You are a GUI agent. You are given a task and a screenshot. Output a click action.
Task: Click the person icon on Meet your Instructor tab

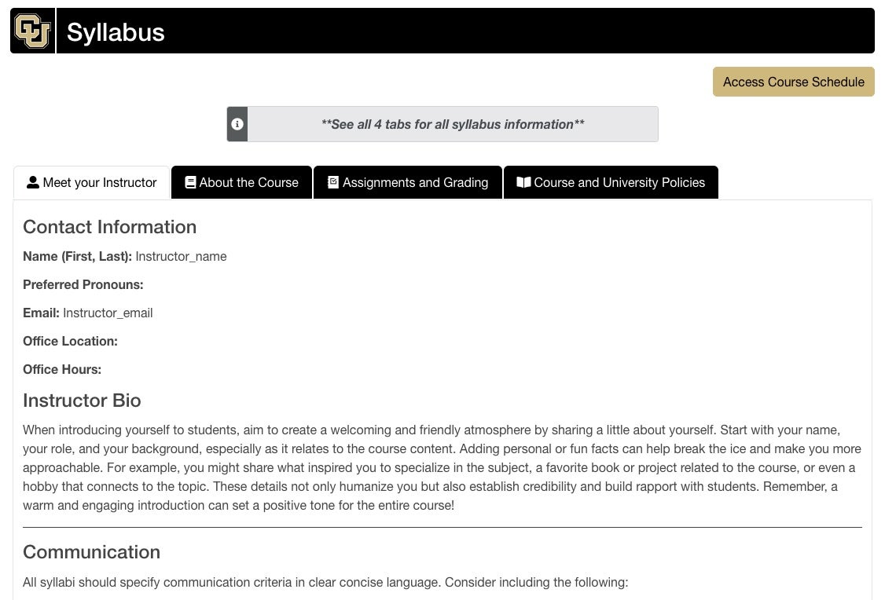[x=32, y=182]
